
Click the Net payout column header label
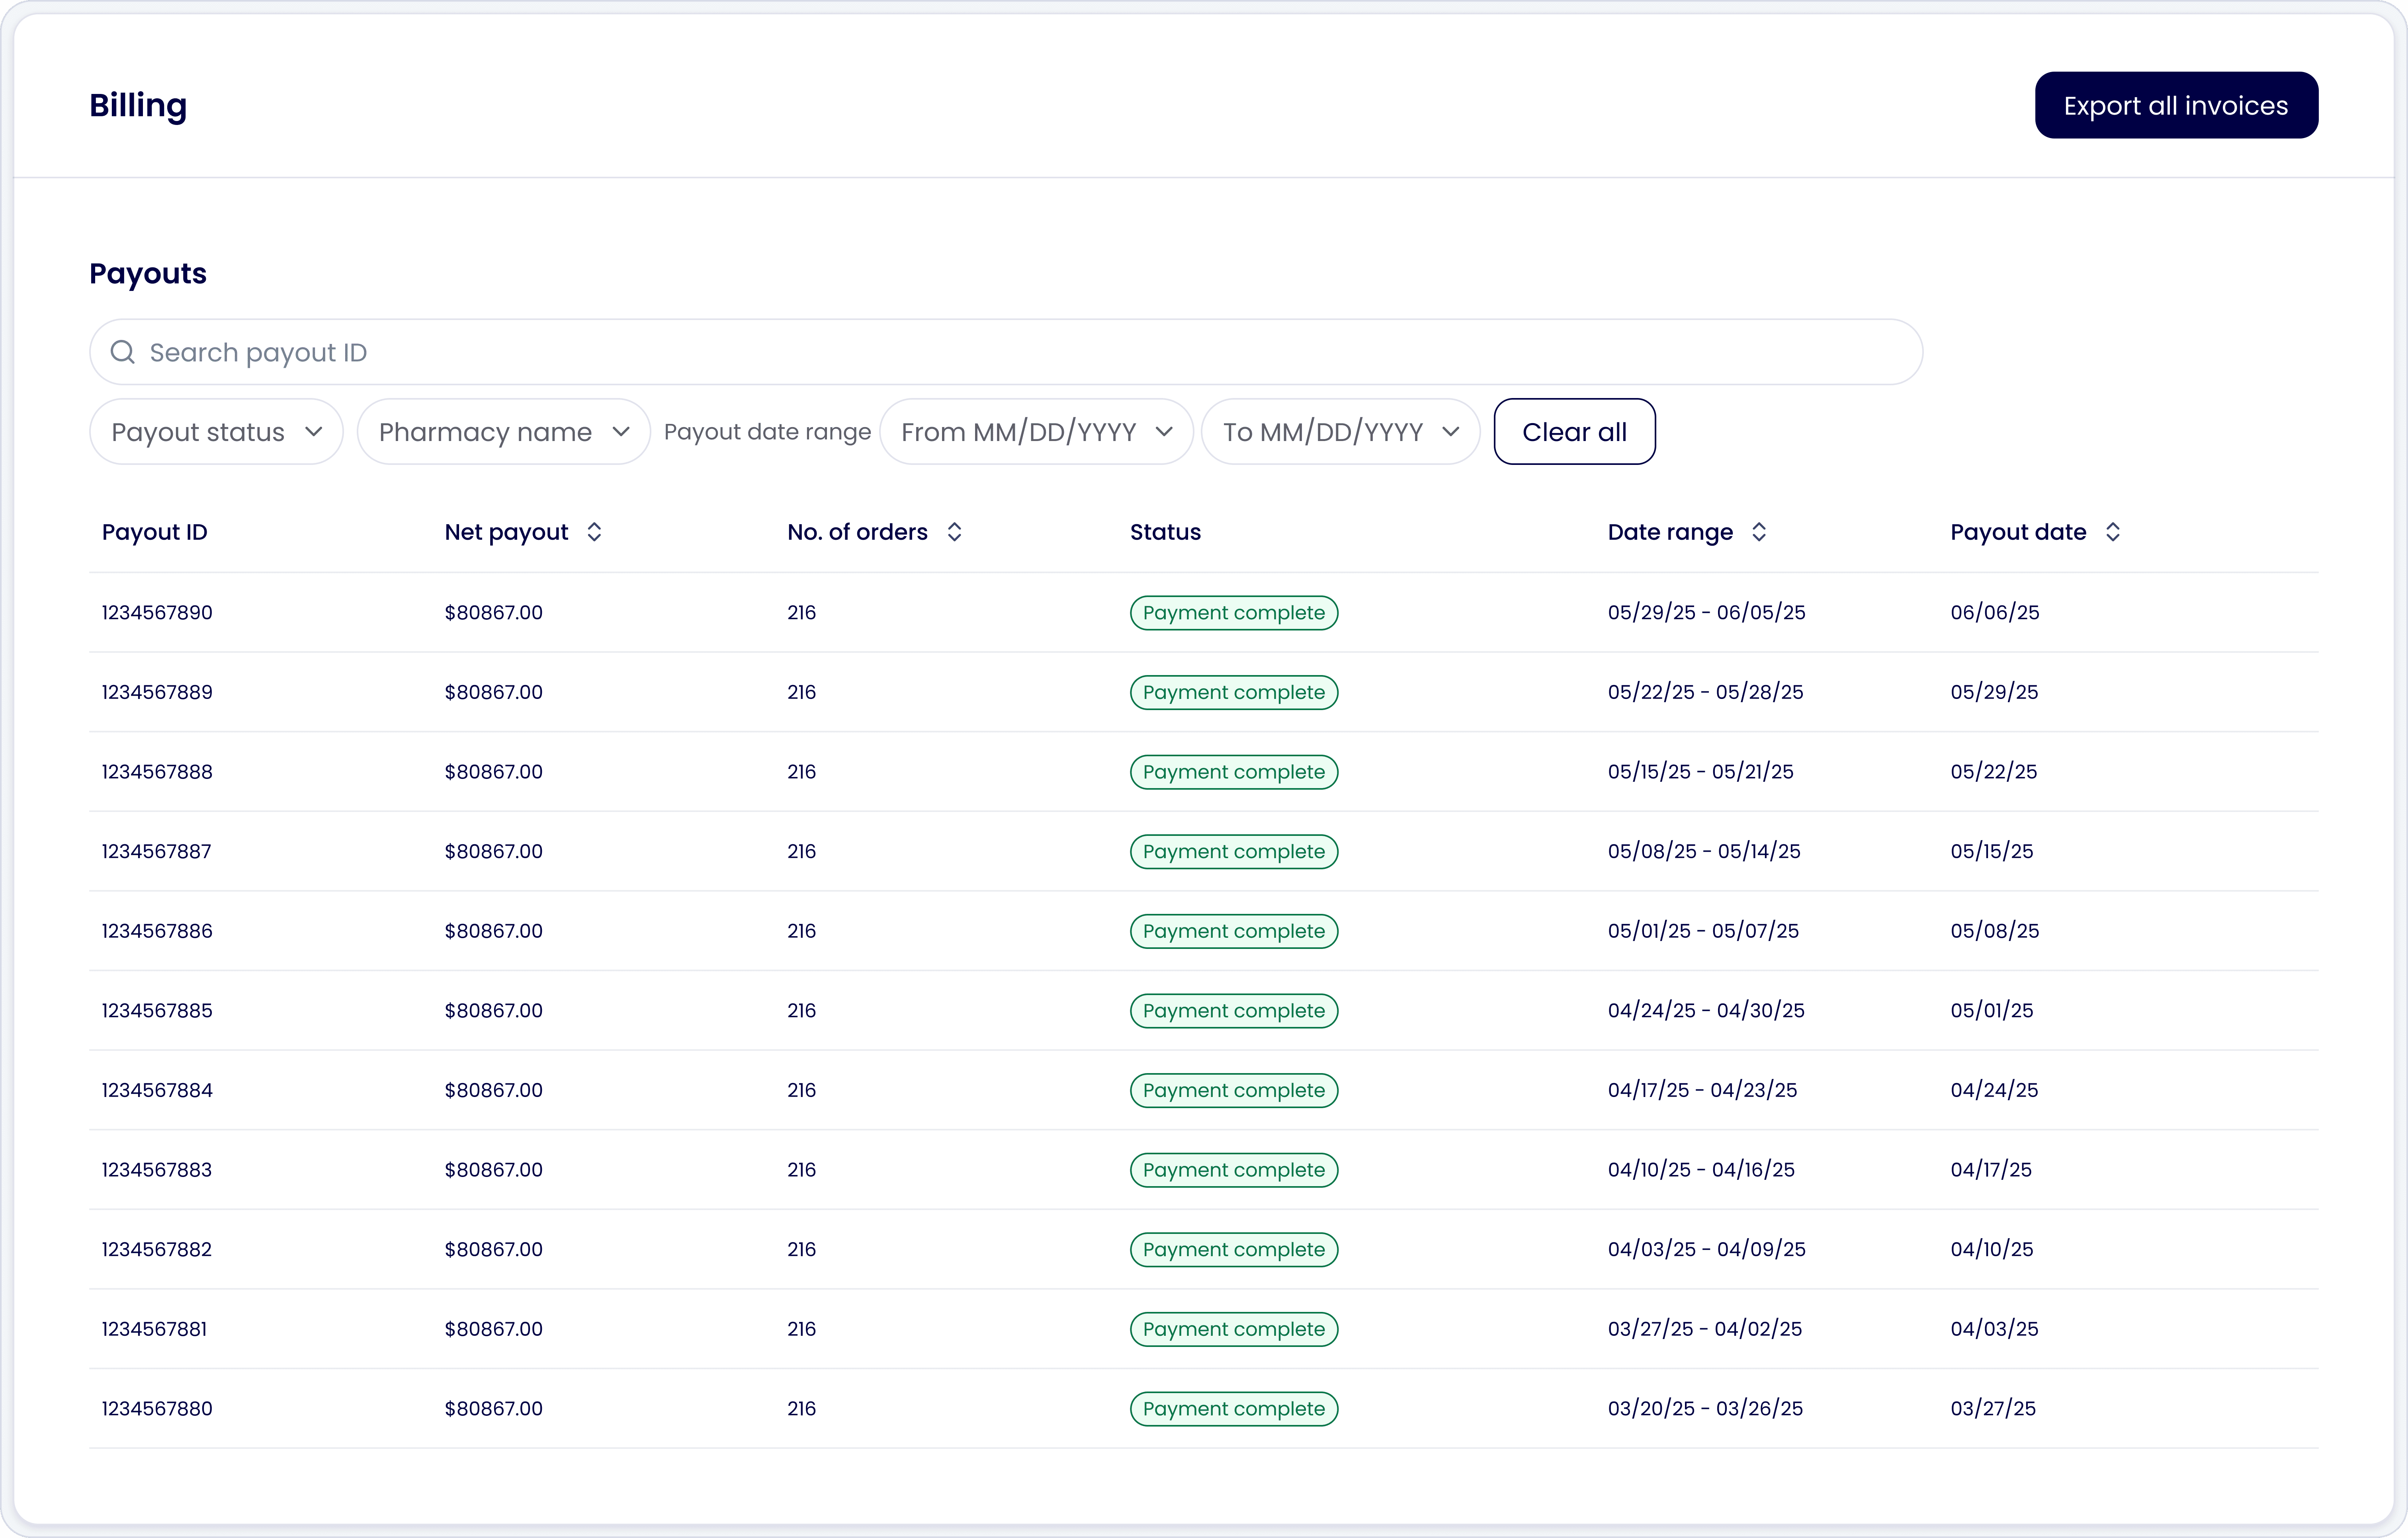click(x=506, y=532)
